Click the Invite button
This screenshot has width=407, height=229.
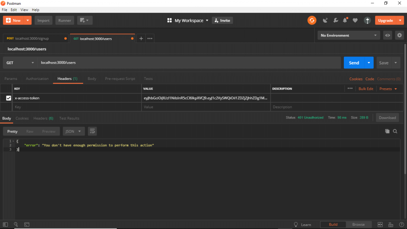click(x=223, y=20)
